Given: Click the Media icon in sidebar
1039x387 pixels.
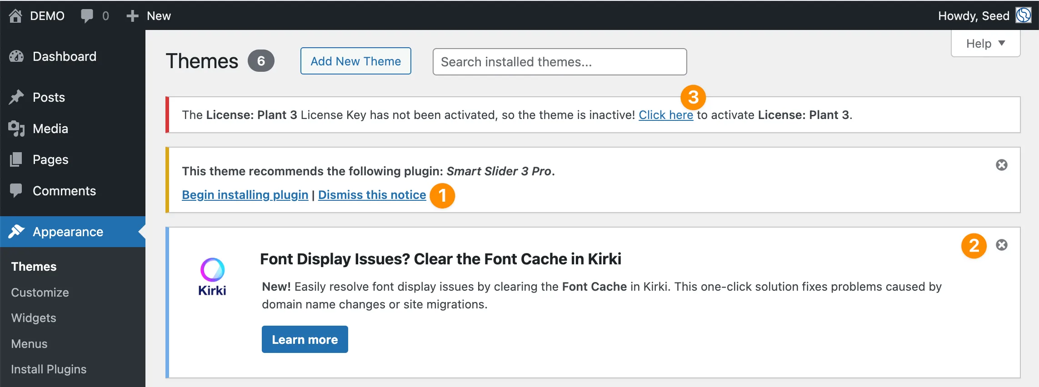Looking at the screenshot, I should click(16, 129).
